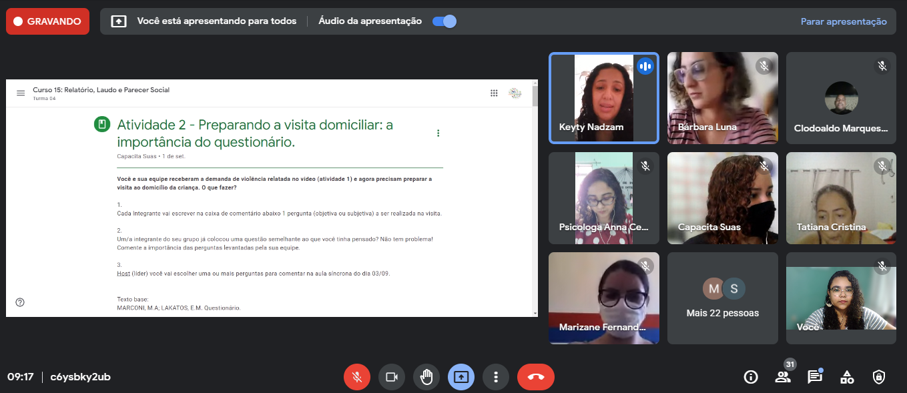Open the chat panel

click(815, 377)
